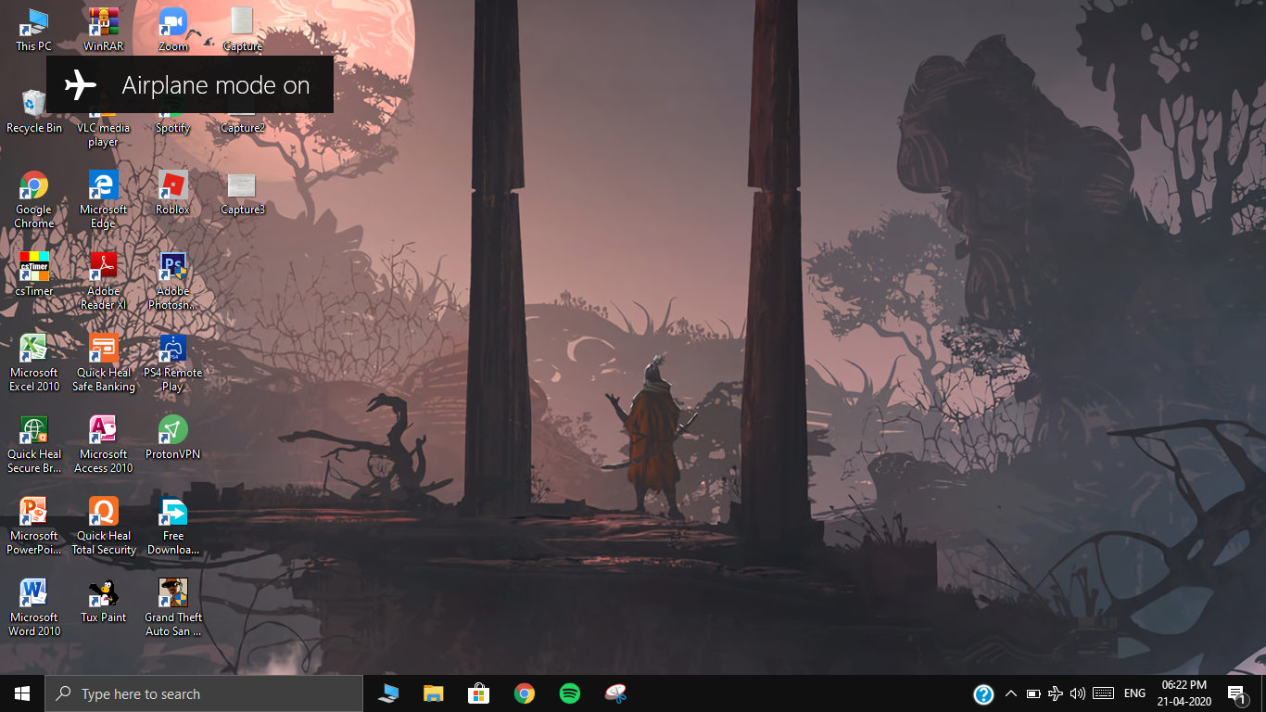Viewport: 1266px width, 712px height.
Task: Select the Adobe Reader XI shortcut
Action: pos(103,281)
